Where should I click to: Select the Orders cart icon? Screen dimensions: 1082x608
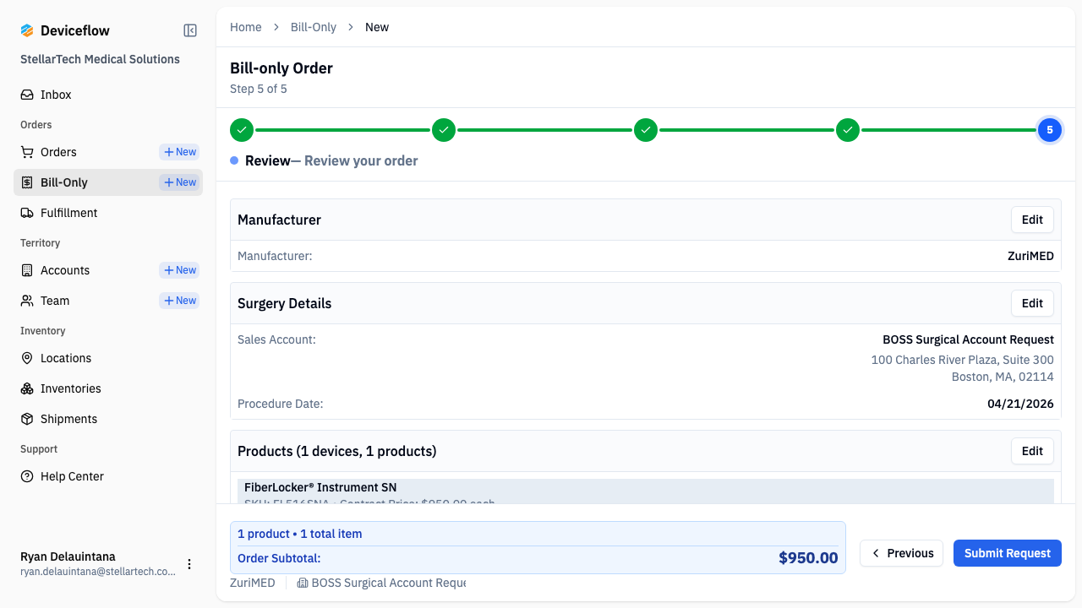28,152
